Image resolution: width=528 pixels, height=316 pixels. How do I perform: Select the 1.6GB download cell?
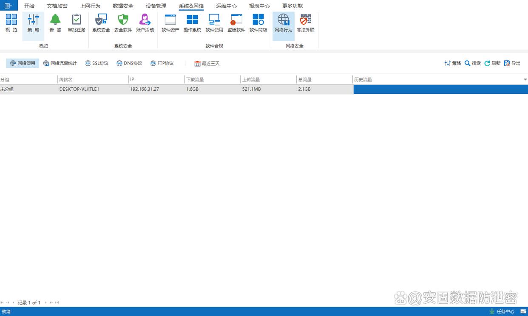click(x=213, y=89)
